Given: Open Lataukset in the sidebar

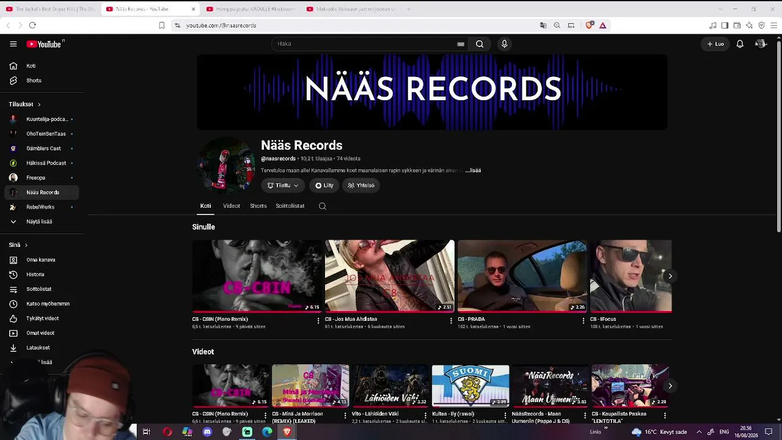Looking at the screenshot, I should 42,348.
